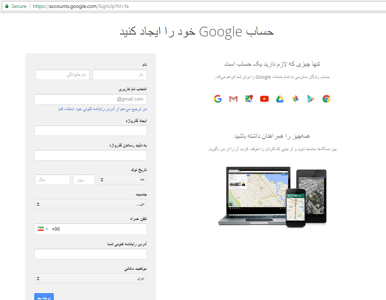This screenshot has height=300, width=386.
Task: Open the birth month dropdown
Action: click(x=123, y=180)
